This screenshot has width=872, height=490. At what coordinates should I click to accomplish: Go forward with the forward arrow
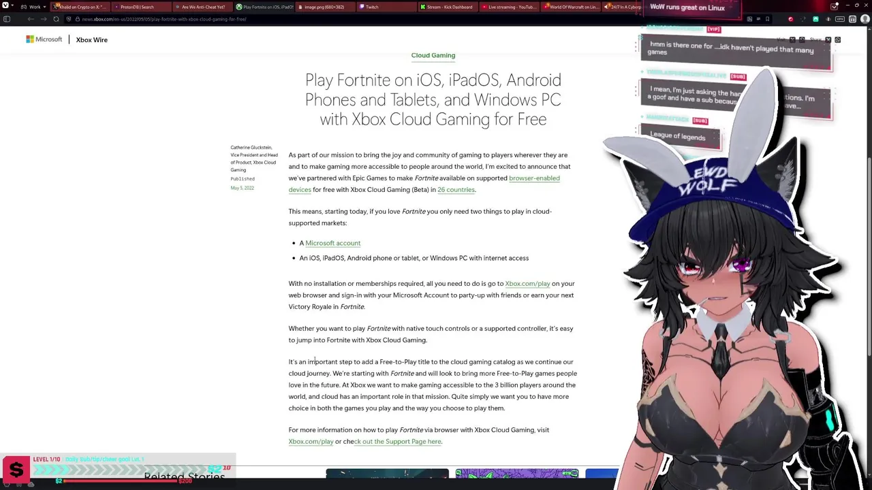coord(43,19)
